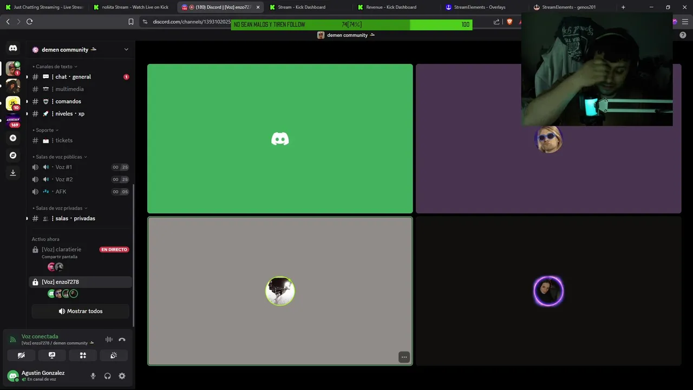Open the chat general channel
This screenshot has height=390, width=693.
[x=80, y=77]
